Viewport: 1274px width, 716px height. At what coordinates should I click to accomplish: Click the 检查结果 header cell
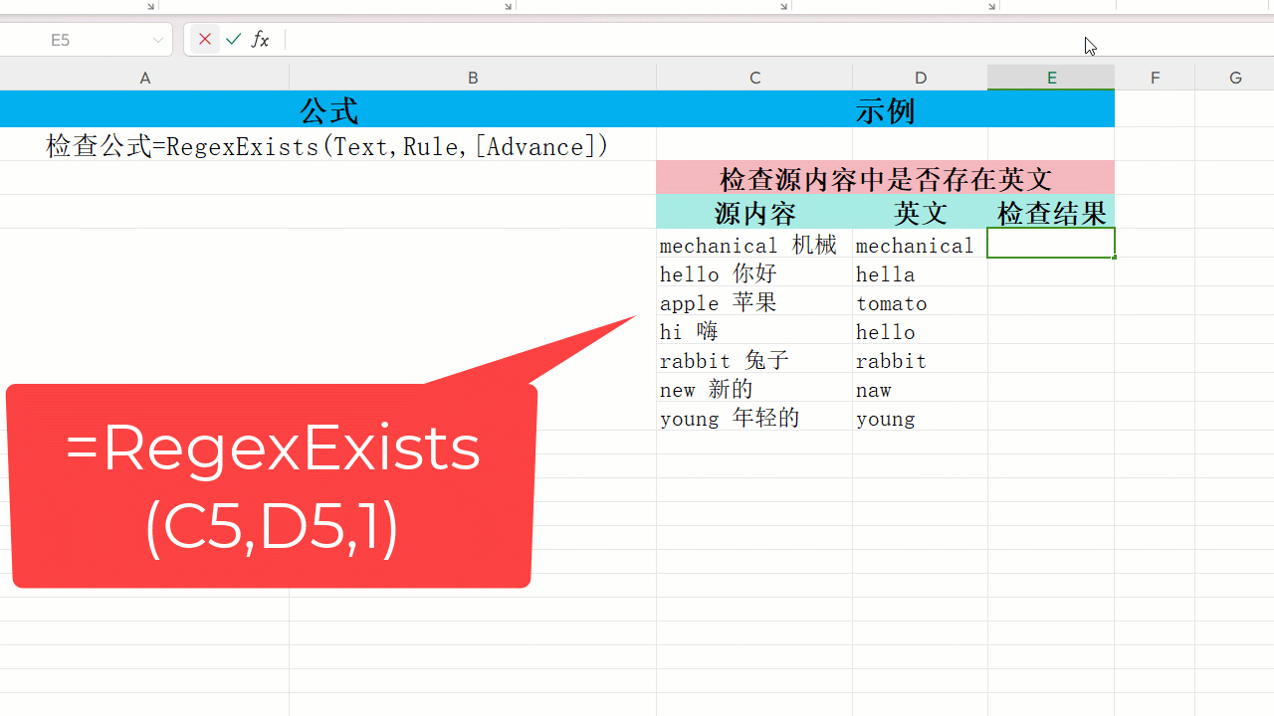1051,213
